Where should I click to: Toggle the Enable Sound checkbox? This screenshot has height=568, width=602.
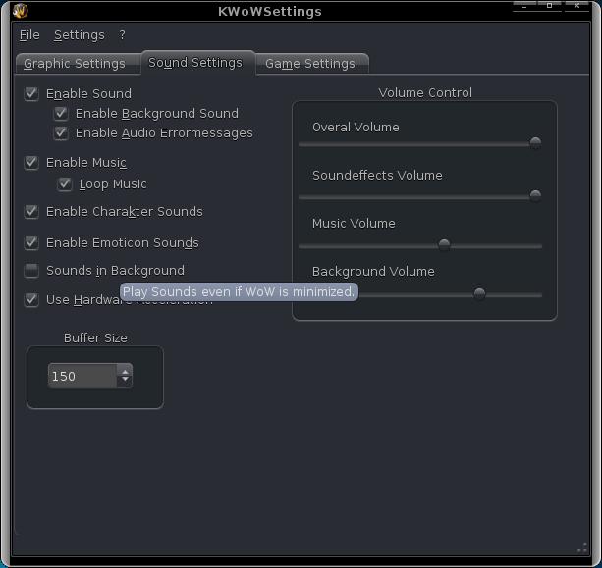[31, 93]
